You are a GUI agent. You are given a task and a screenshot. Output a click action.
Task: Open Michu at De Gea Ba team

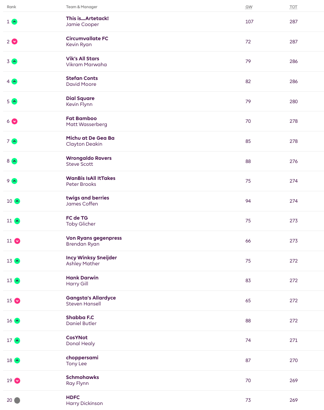pyautogui.click(x=90, y=138)
